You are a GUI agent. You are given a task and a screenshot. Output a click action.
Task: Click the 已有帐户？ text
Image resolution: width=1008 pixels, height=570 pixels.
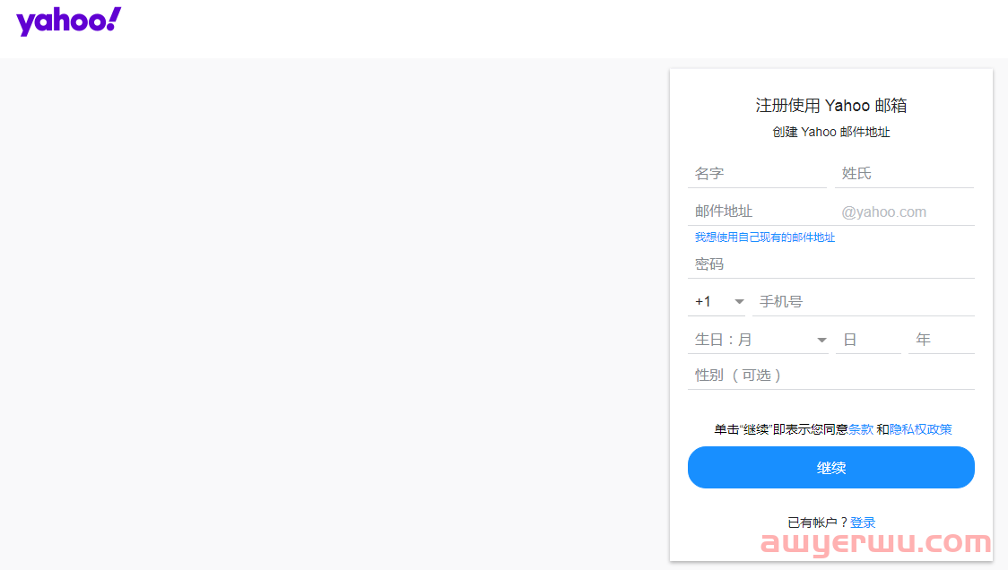[x=818, y=522]
